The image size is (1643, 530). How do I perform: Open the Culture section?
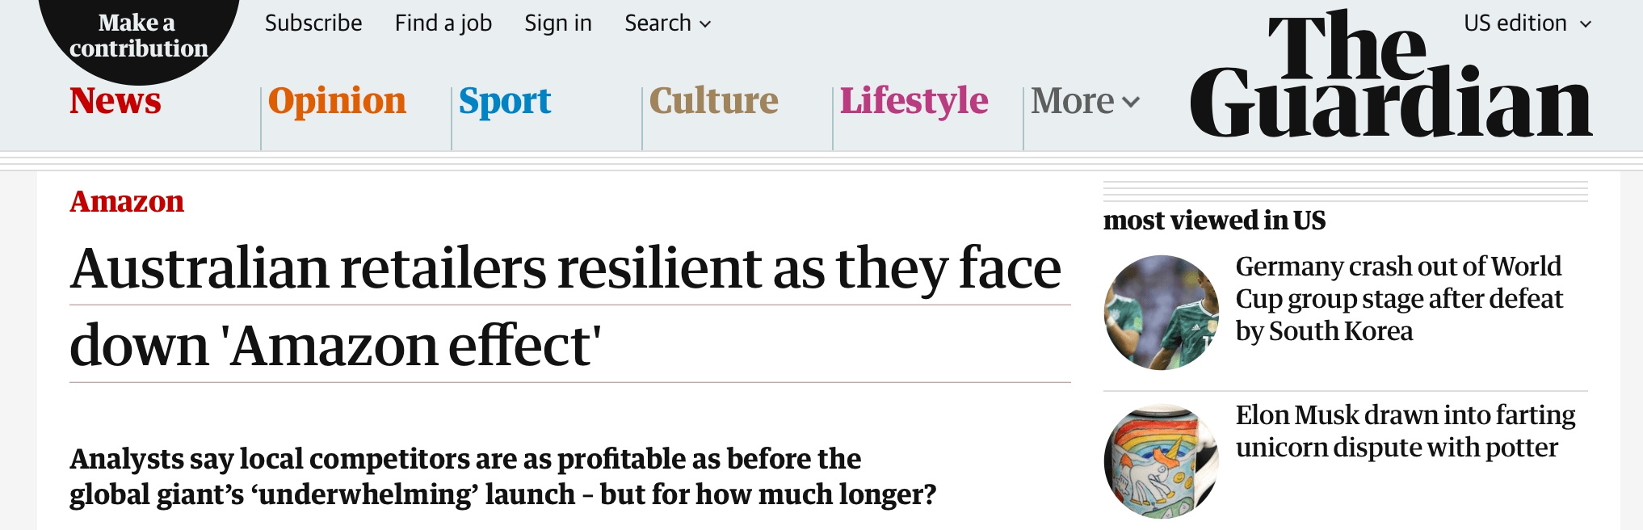(x=714, y=101)
